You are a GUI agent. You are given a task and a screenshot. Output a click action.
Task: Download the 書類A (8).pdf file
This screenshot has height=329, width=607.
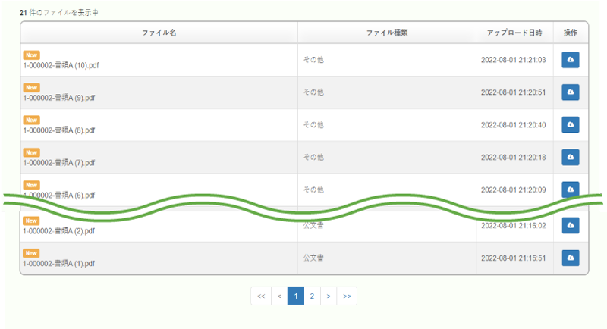(x=571, y=124)
